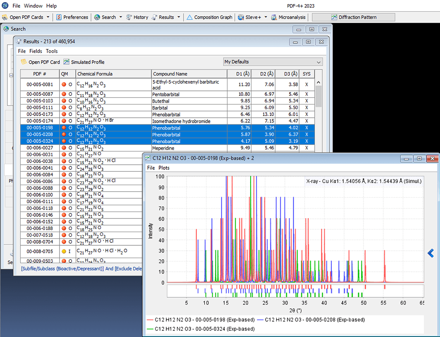Minimize the Search window
440x337 pixels.
[299, 29]
